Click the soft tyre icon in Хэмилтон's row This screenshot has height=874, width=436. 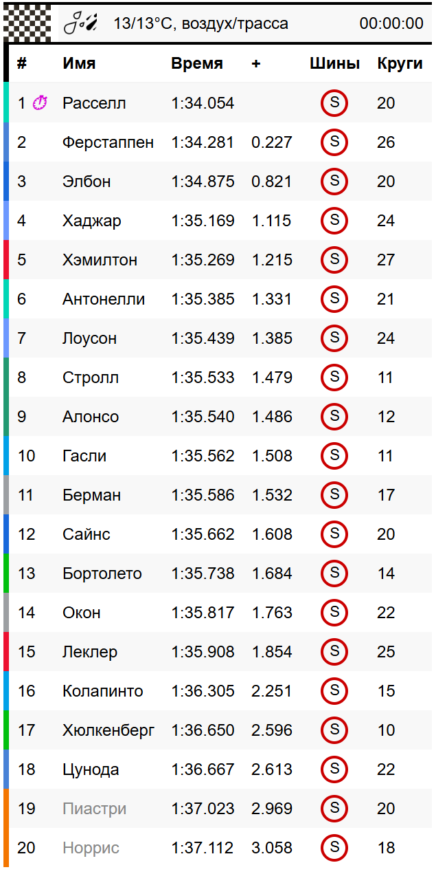coord(334,260)
